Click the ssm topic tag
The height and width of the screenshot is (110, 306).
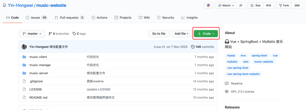pyautogui.click(x=246, y=62)
